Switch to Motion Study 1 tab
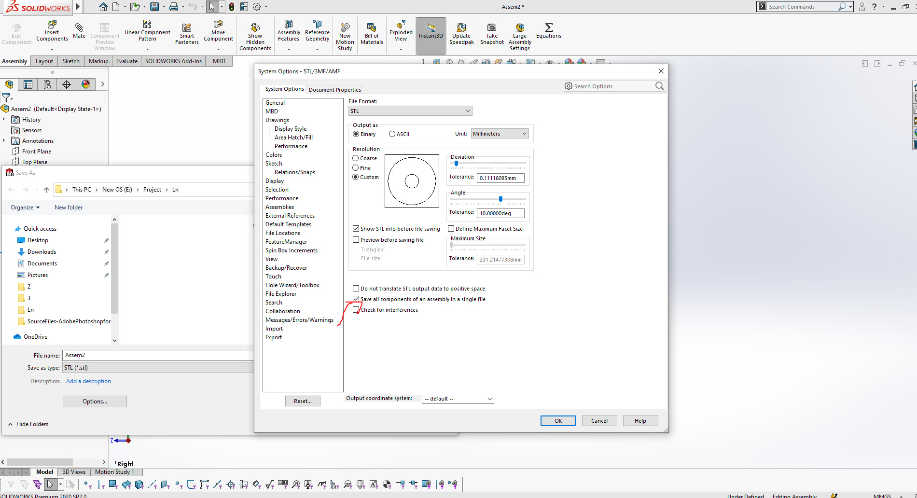Viewport: 917px width, 498px height. (x=114, y=472)
